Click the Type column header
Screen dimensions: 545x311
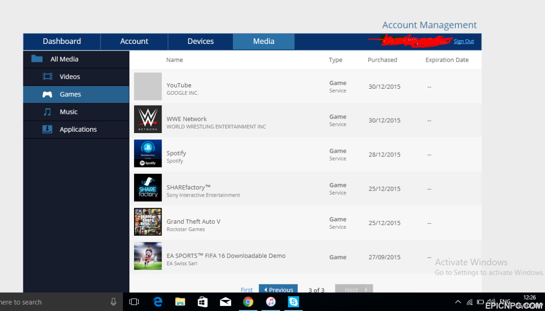pos(335,60)
